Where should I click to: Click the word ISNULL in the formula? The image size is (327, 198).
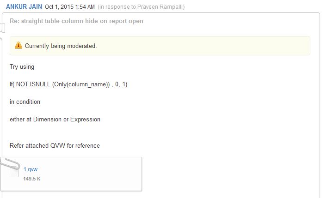(41, 84)
